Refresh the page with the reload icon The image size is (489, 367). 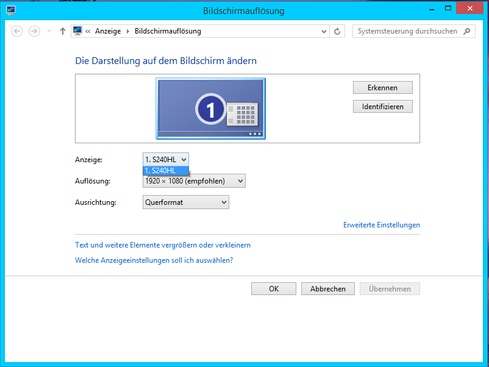337,31
